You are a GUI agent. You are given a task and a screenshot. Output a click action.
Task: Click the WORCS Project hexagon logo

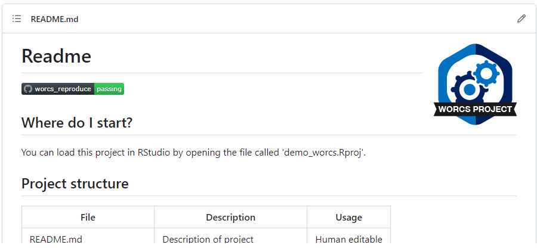[476, 83]
